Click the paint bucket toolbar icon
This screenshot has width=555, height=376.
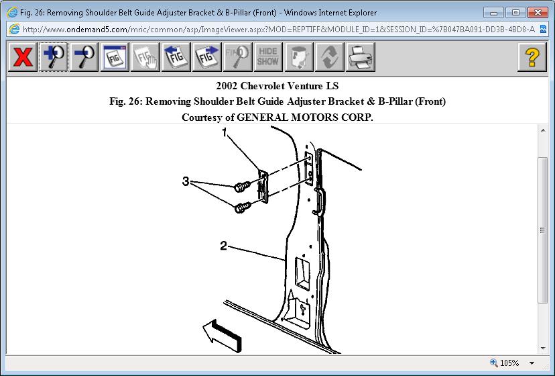(x=299, y=57)
